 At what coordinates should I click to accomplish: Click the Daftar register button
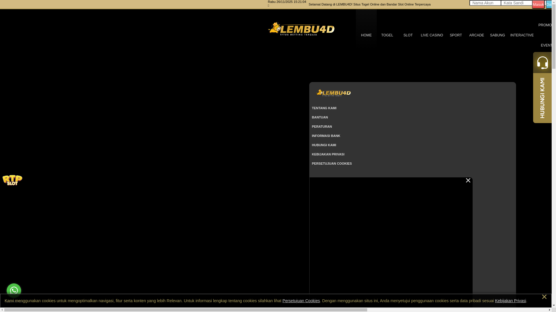coord(549,4)
